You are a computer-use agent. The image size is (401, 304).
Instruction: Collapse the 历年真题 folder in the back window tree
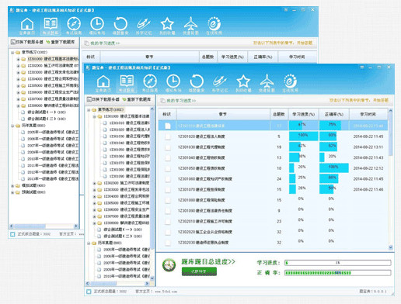pos(12,126)
